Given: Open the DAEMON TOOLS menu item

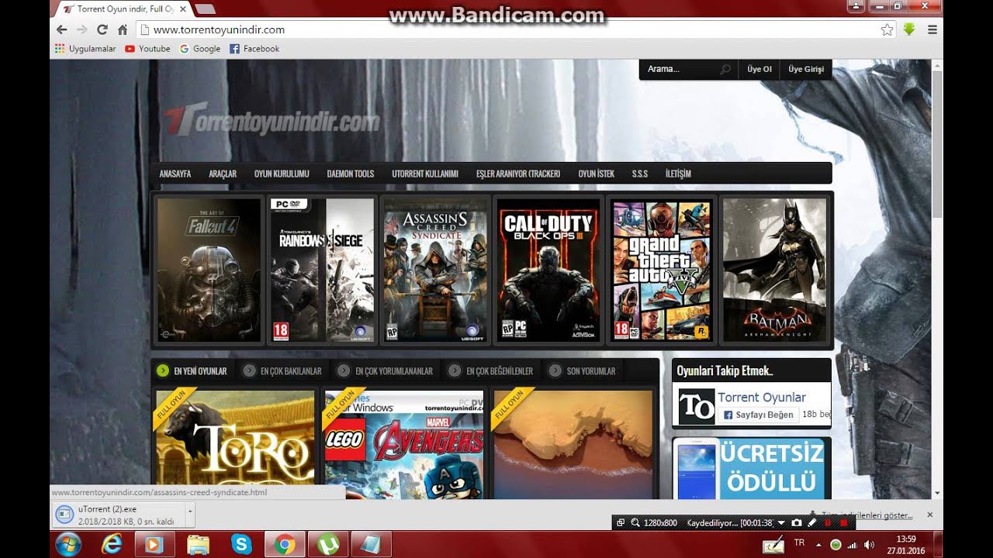Looking at the screenshot, I should point(351,174).
